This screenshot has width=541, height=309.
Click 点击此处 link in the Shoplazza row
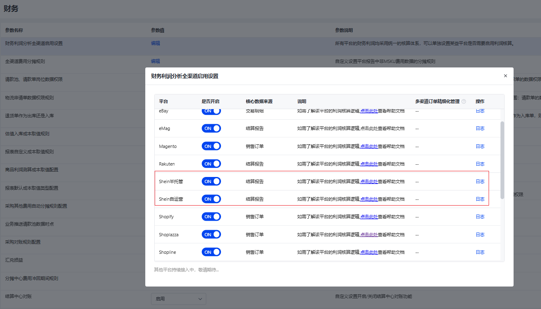[x=369, y=235]
